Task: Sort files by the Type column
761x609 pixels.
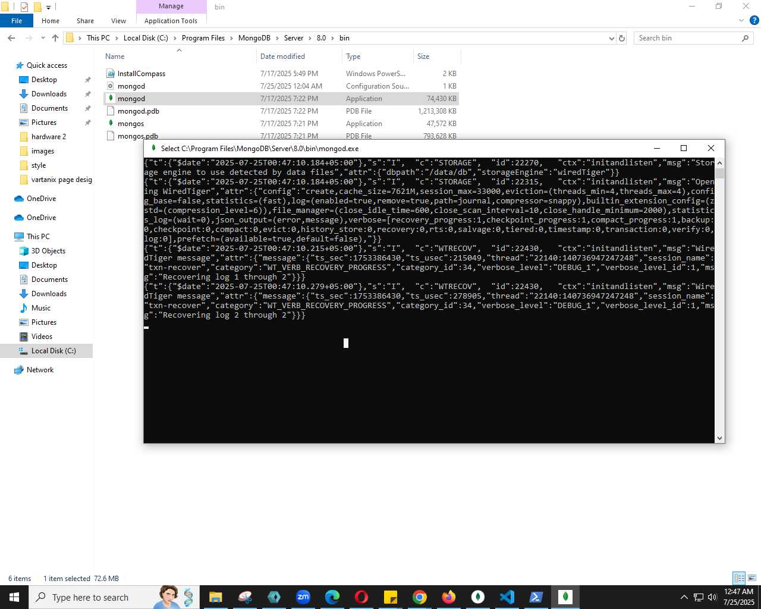Action: click(378, 56)
